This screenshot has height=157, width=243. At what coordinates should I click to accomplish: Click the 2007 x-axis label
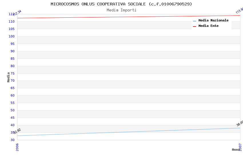[240, 147]
